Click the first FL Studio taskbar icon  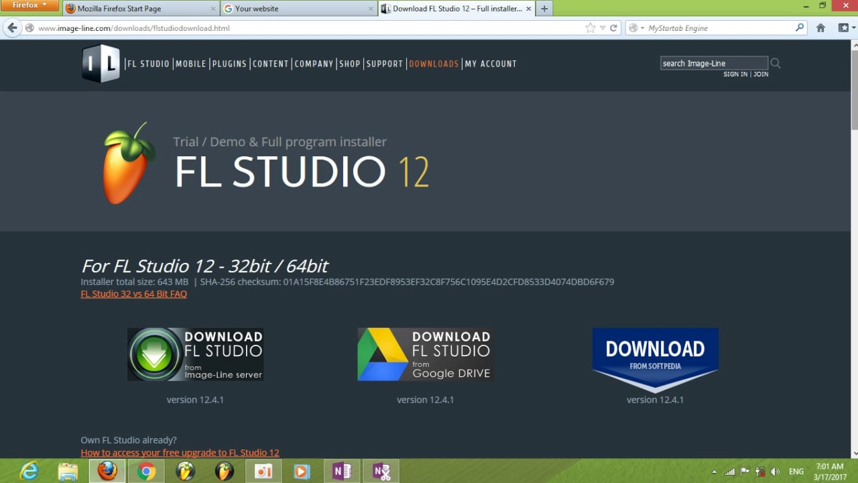point(185,472)
